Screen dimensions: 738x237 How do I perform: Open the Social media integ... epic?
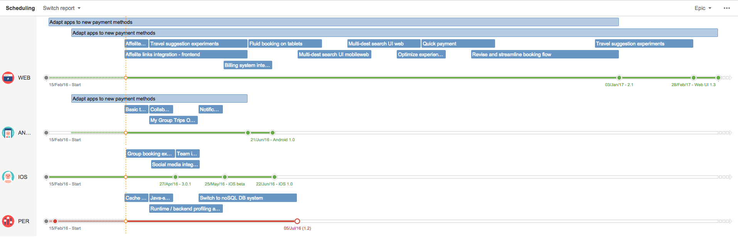pyautogui.click(x=175, y=164)
